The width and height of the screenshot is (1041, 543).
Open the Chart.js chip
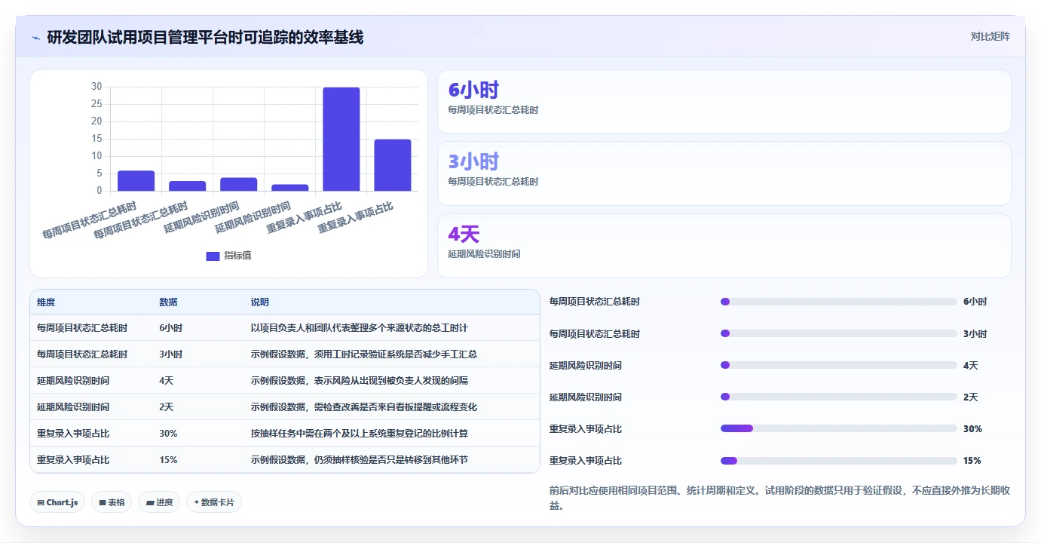57,502
